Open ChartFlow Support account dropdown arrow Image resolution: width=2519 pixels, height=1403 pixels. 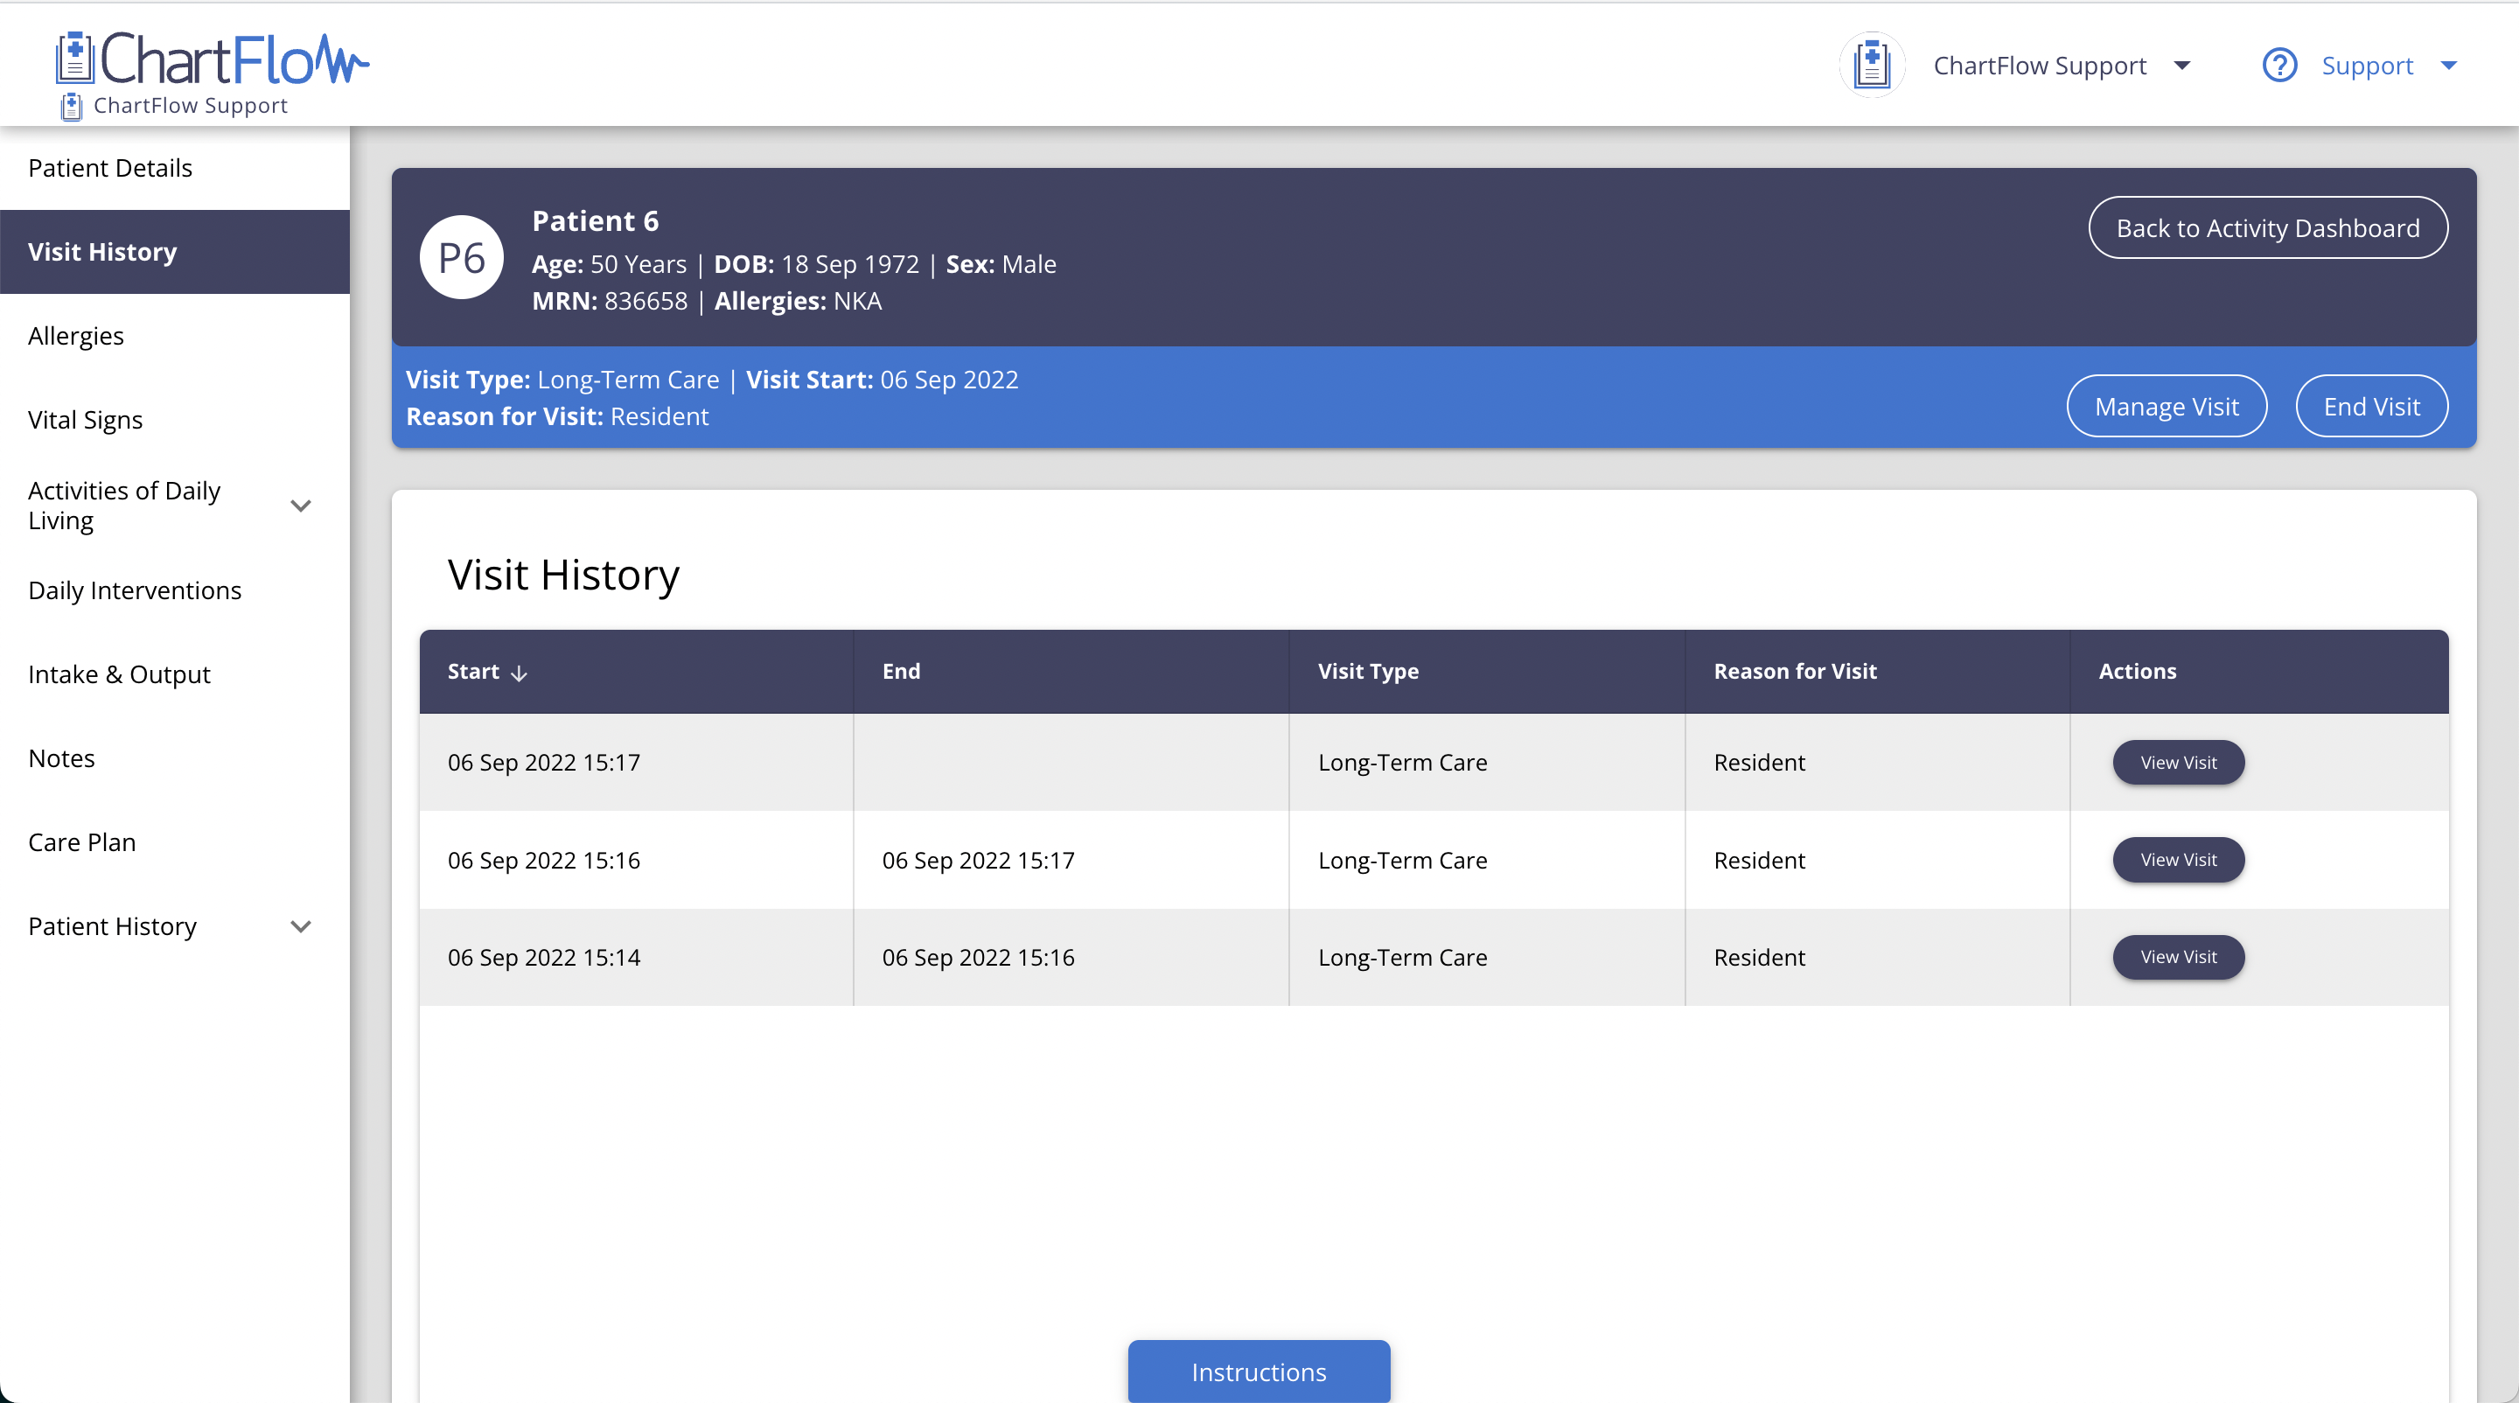click(x=2182, y=66)
